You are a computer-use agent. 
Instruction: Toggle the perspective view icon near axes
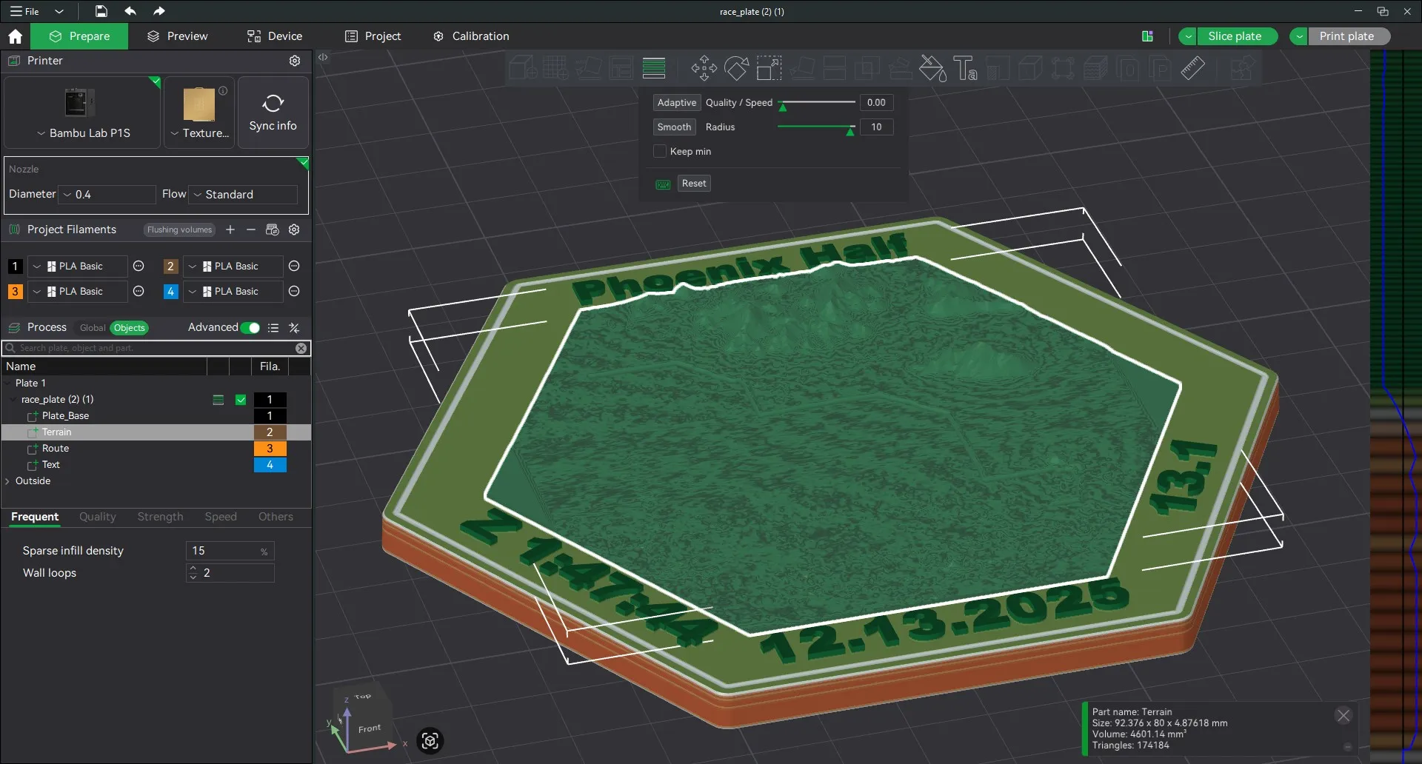(x=430, y=741)
